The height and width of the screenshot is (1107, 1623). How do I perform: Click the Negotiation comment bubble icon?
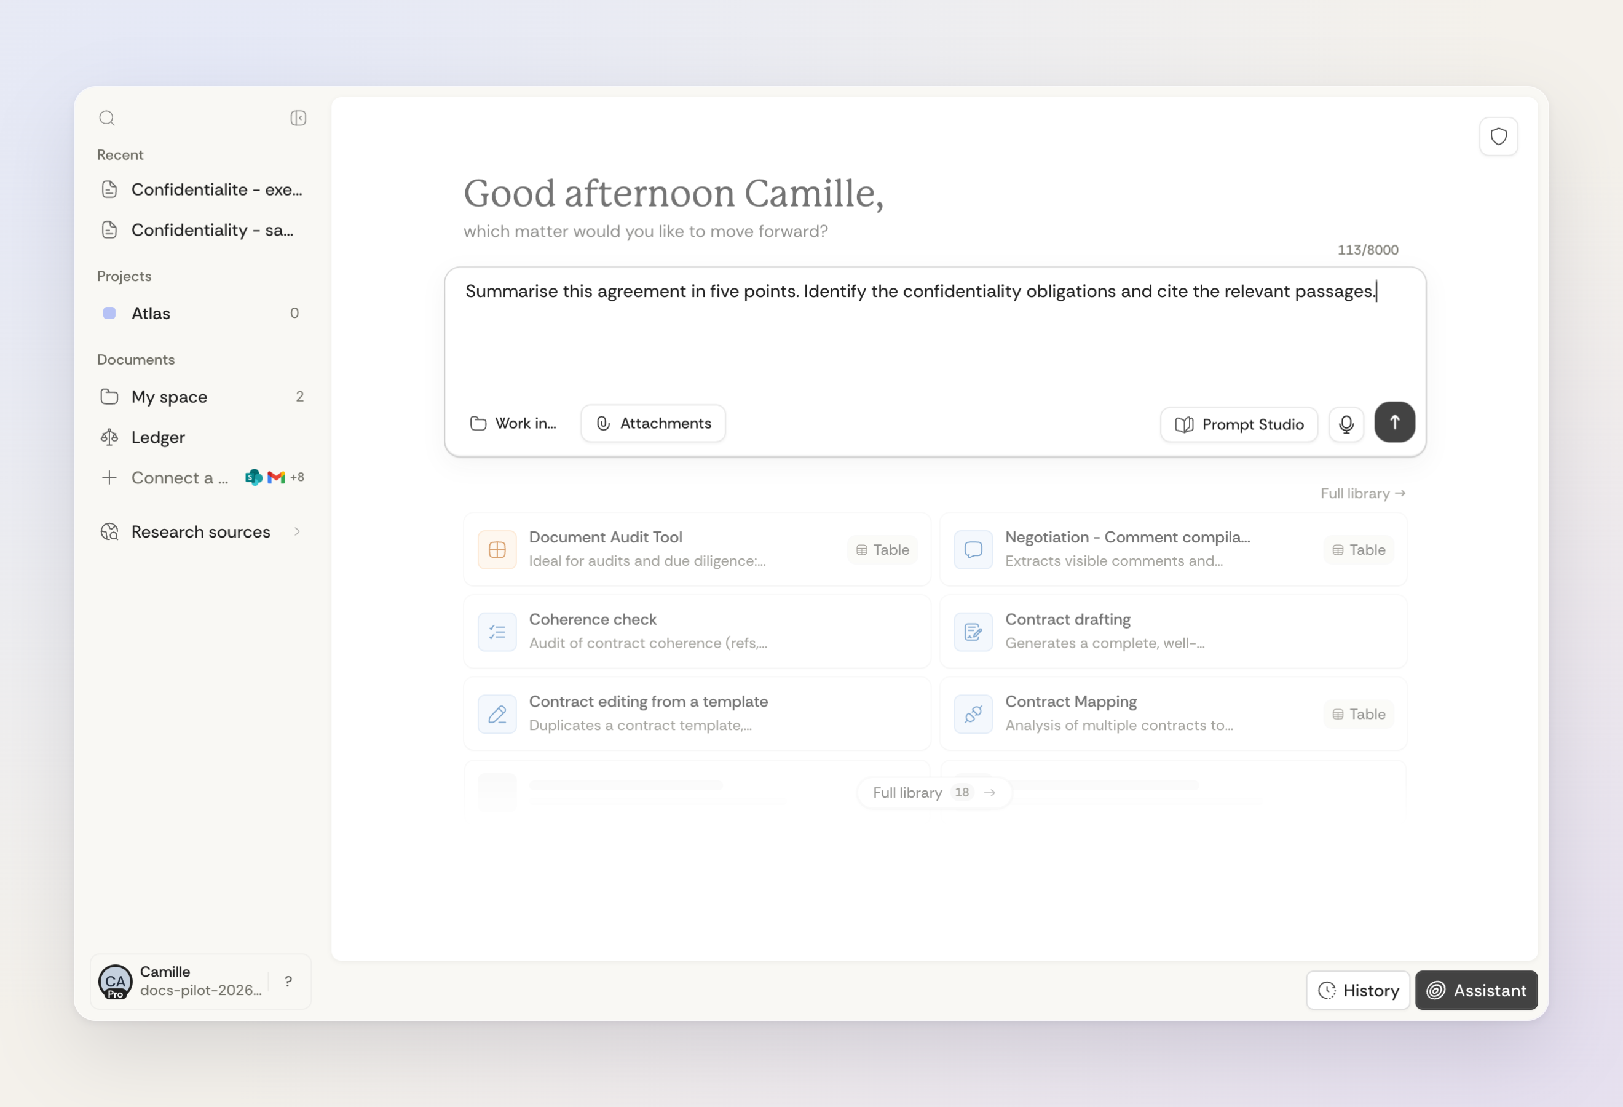pos(973,550)
